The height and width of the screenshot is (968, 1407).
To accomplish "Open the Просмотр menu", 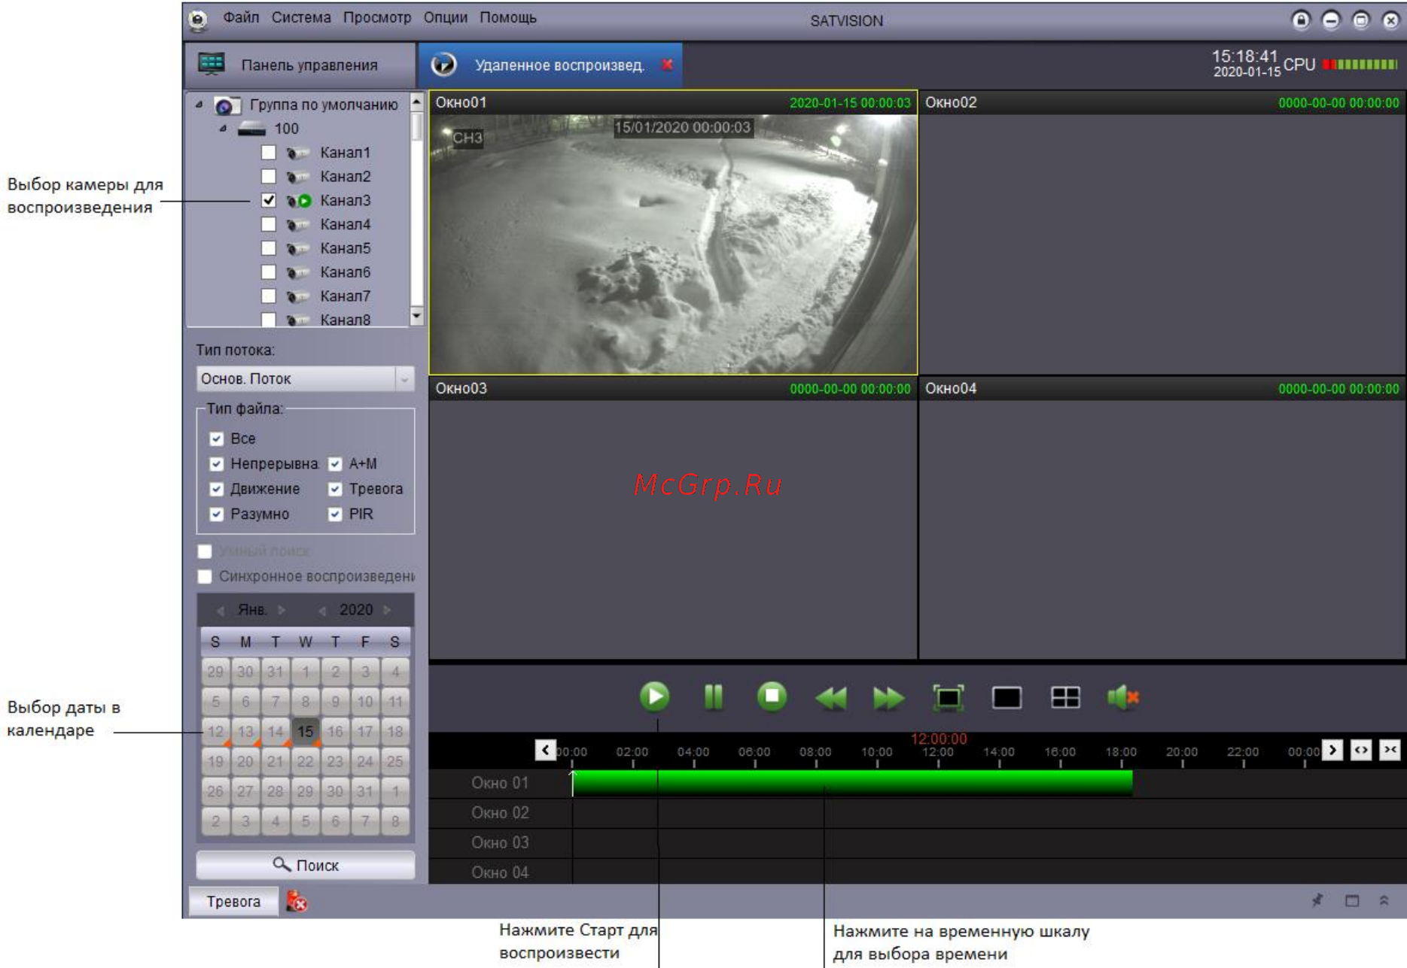I will point(377,17).
